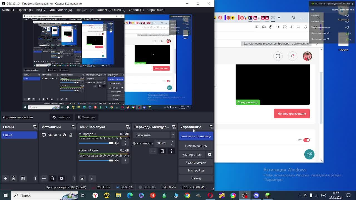Toggle visibility of the Захват эк source
The image size is (356, 200).
click(x=64, y=135)
